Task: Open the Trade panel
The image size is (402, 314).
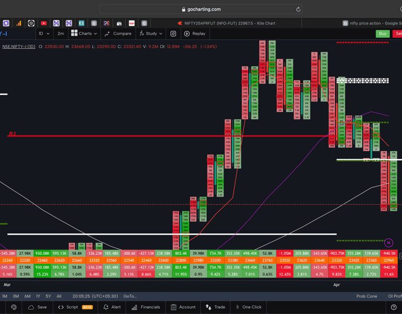Action: [x=215, y=307]
